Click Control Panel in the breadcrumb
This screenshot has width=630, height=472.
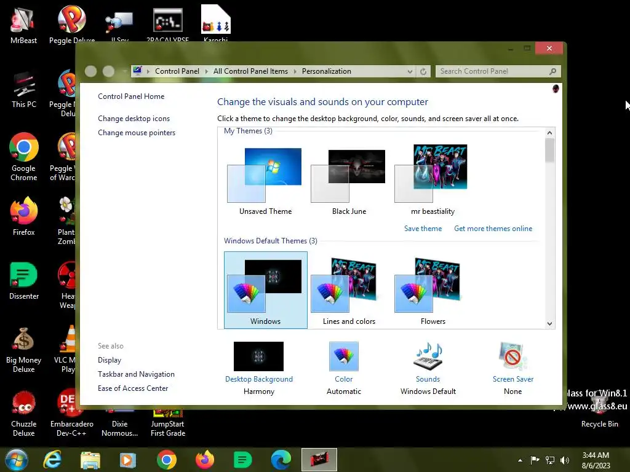[177, 71]
